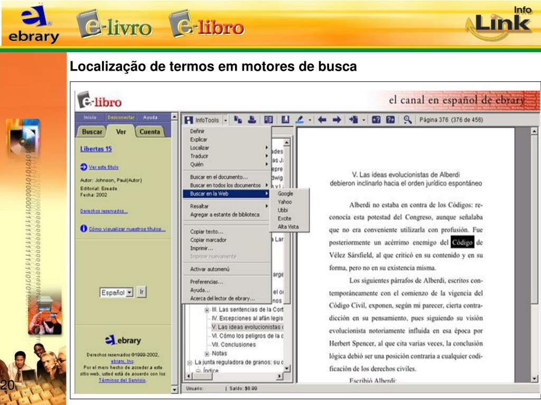Screen dimensions: 541x405
Task: Switch to the Ver tab
Action: [x=121, y=131]
